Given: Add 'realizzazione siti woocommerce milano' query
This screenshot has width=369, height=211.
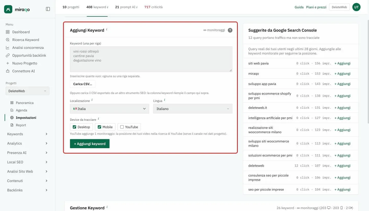Looking at the screenshot, I should point(342,130).
